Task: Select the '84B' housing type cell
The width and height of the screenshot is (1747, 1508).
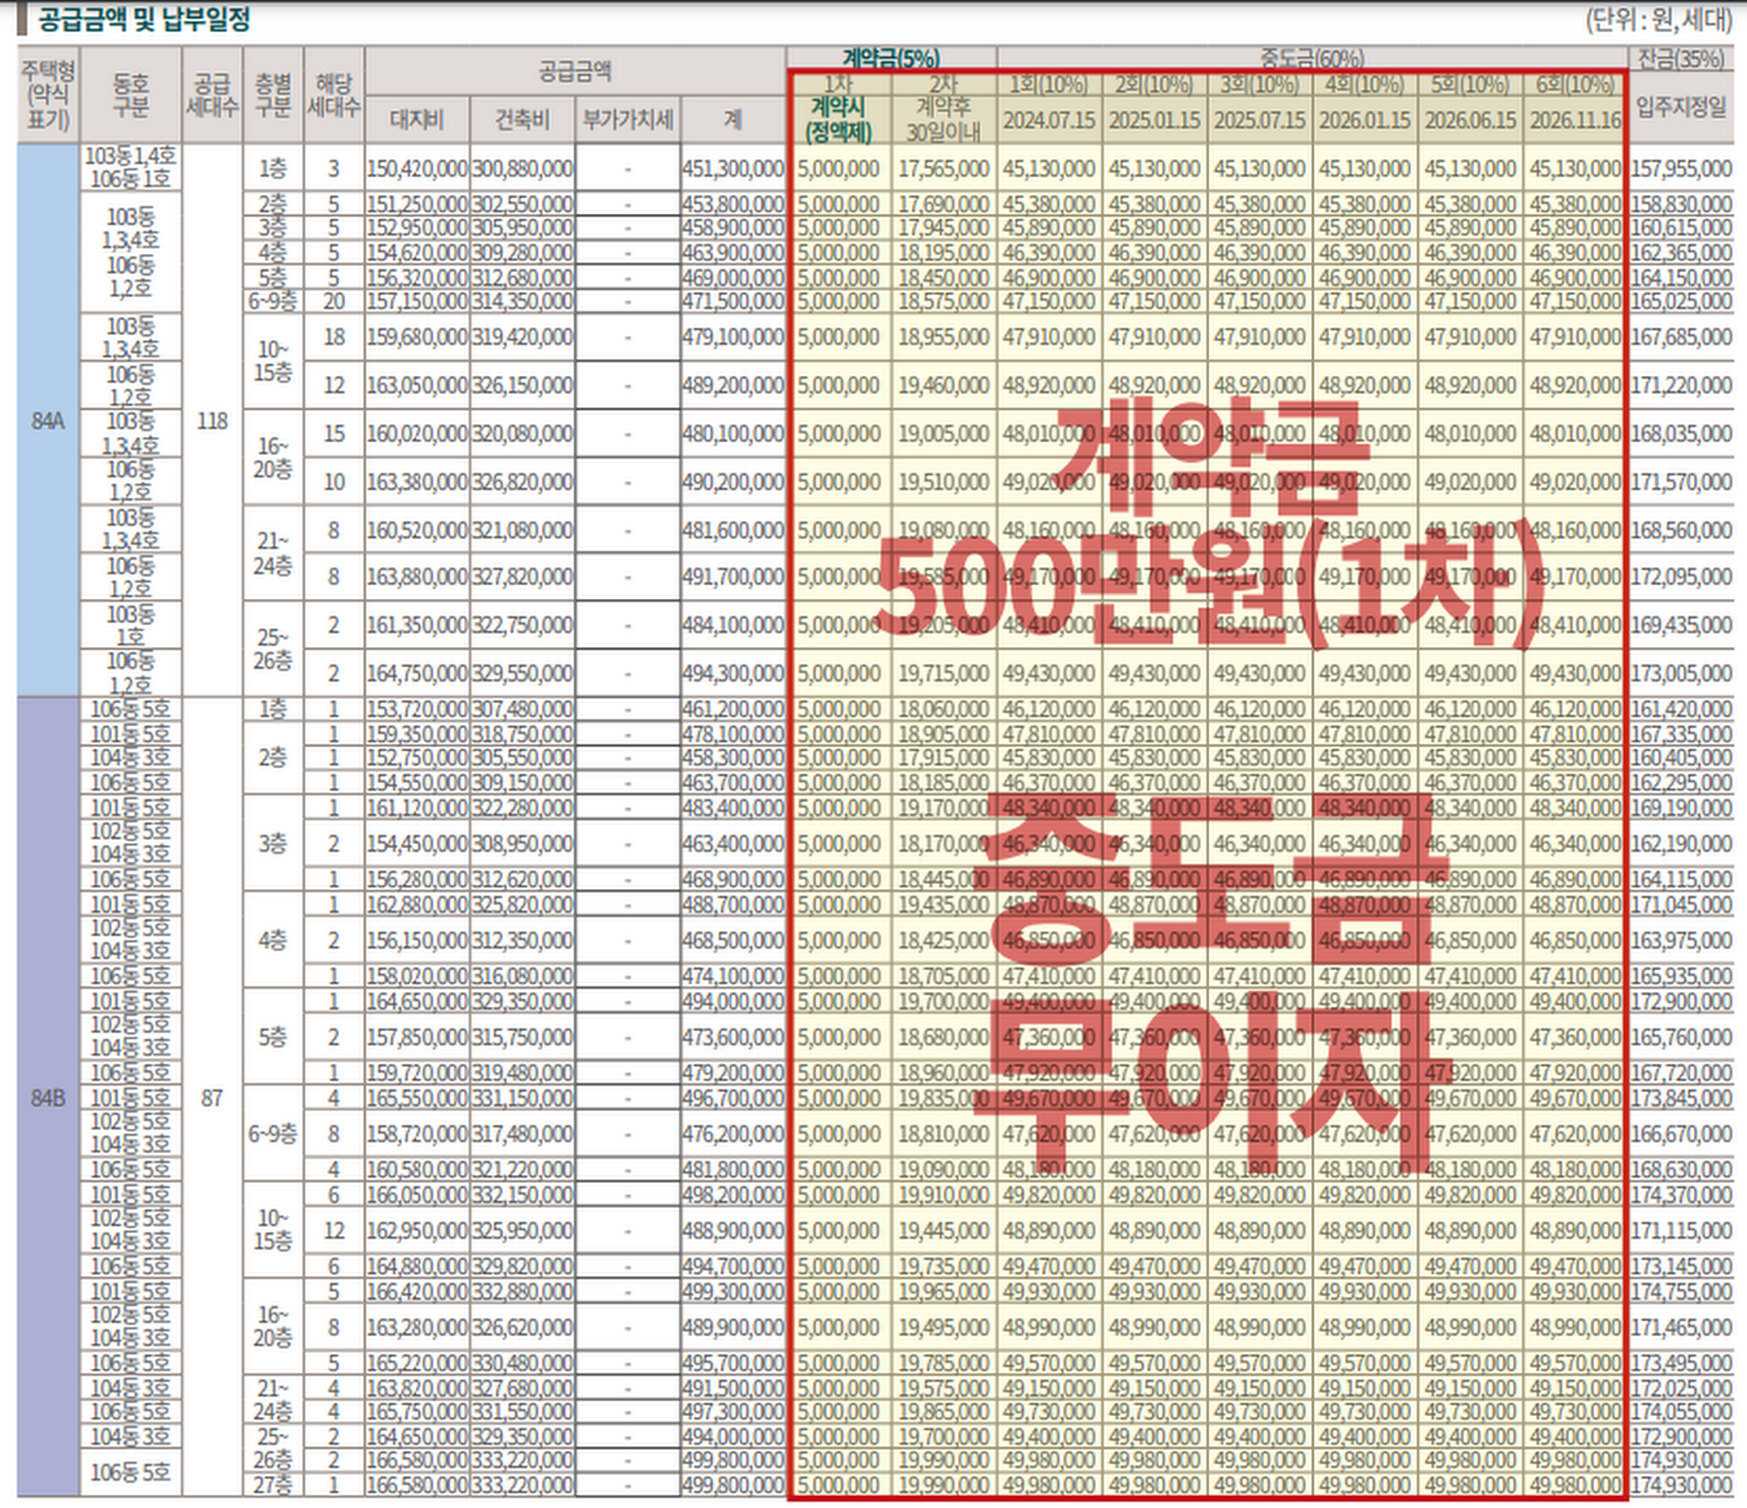Action: 48,1098
